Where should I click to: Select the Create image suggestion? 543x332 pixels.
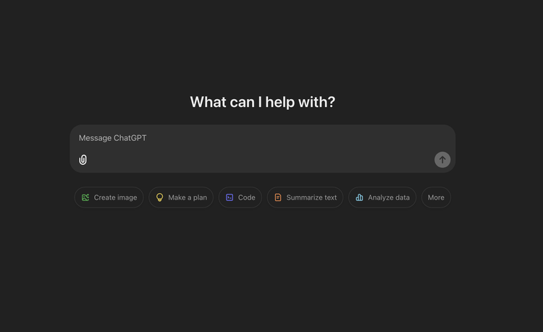pos(109,197)
